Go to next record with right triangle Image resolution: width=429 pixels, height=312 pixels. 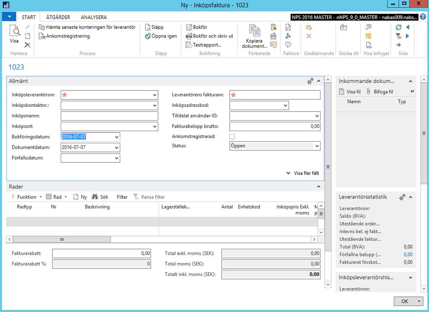coord(408,36)
